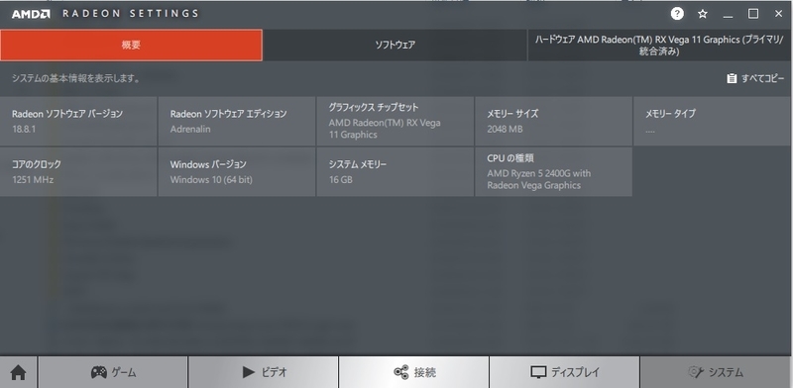This screenshot has height=388, width=793.
Task: Click the gamepad icon on ゲーム tab
Action: [98, 372]
